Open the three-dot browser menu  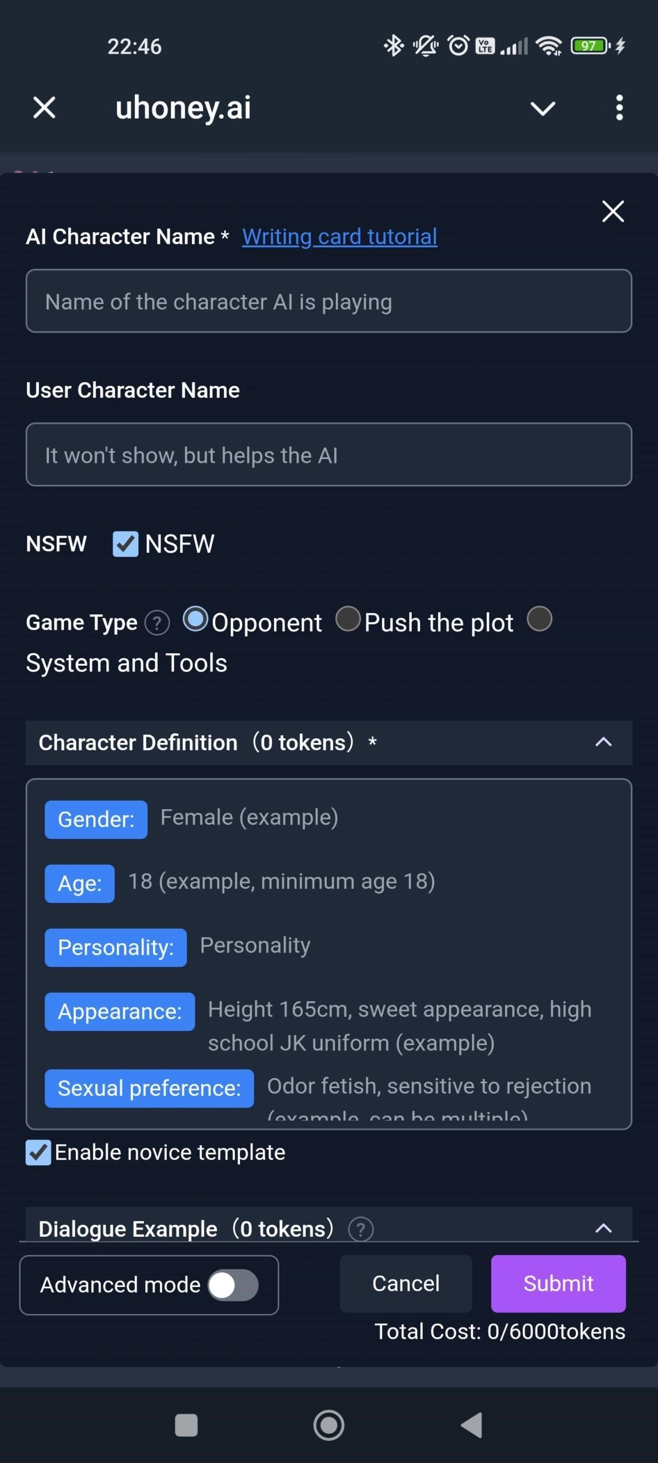click(619, 107)
